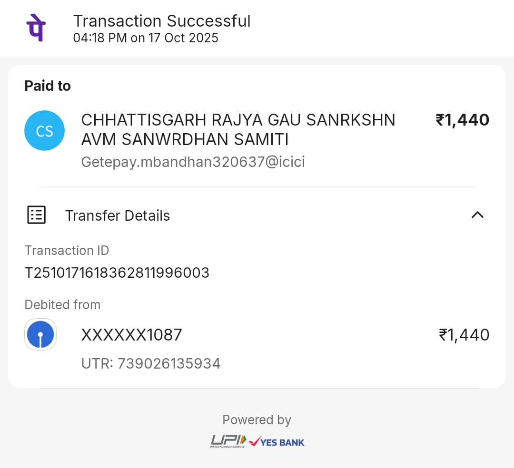Click the Transfer Details list icon
Image resolution: width=514 pixels, height=468 pixels.
click(x=36, y=215)
